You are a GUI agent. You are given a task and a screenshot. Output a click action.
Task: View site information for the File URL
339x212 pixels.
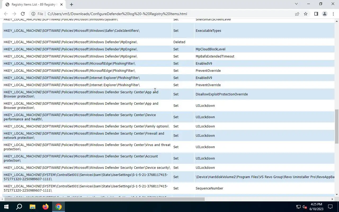coord(37,14)
